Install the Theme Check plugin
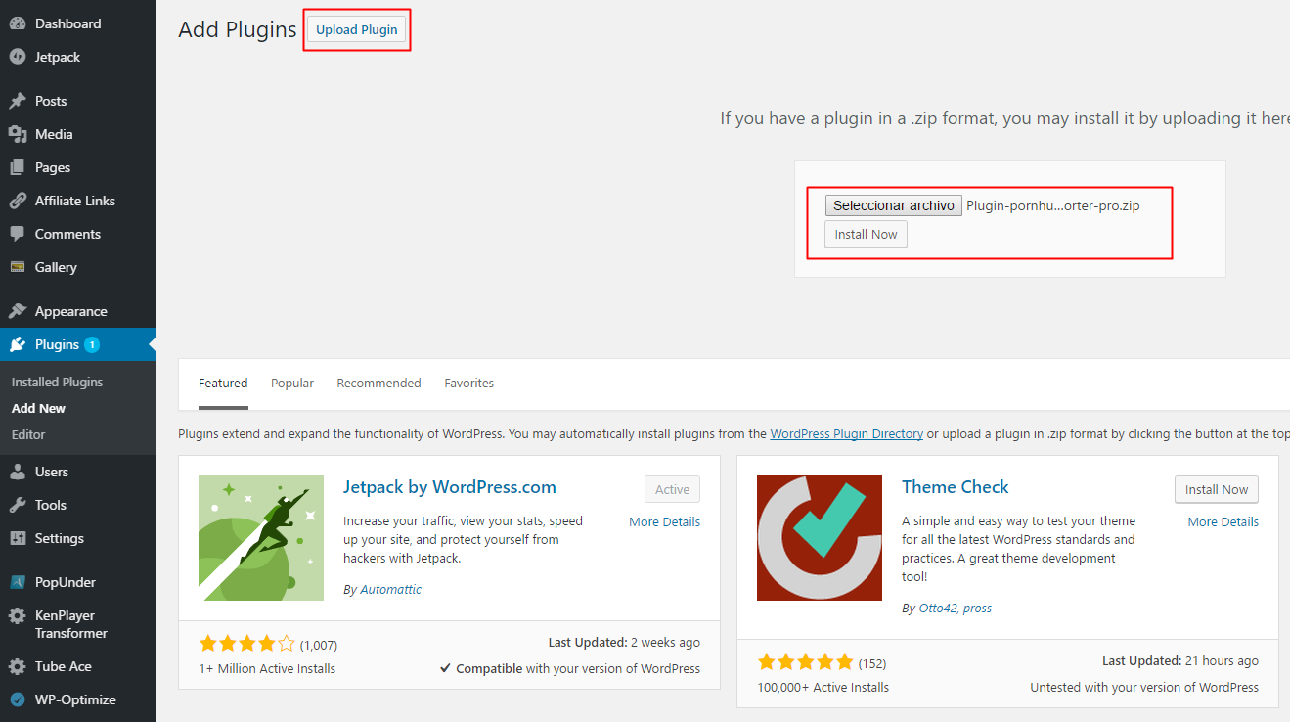Viewport: 1290px width, 722px height. click(1217, 489)
